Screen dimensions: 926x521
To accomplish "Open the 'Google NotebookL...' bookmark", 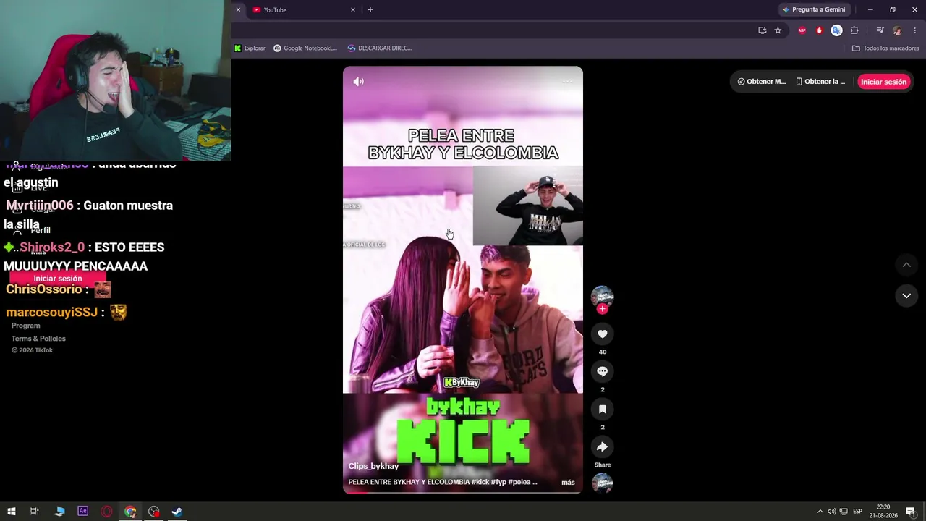I will [x=305, y=48].
